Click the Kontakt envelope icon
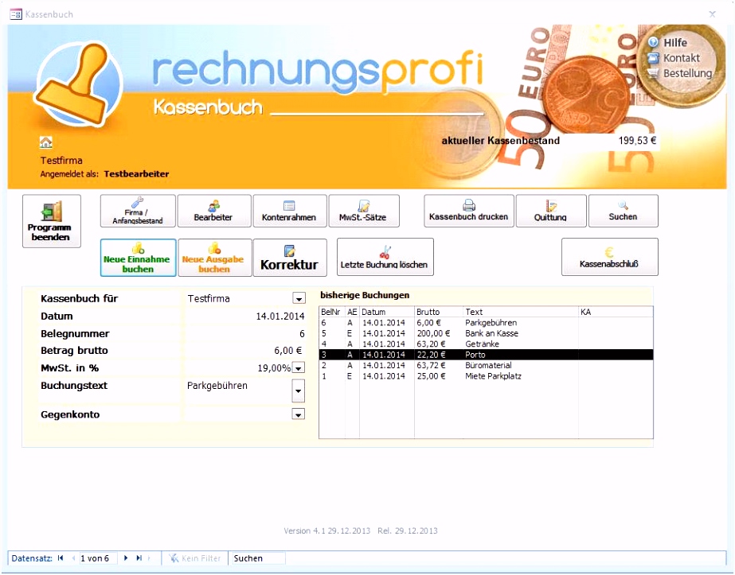Image resolution: width=735 pixels, height=575 pixels. [x=653, y=58]
